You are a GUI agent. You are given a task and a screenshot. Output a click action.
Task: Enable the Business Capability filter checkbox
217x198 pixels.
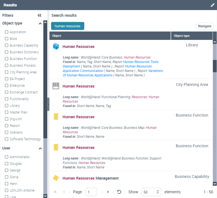coord(7,45)
